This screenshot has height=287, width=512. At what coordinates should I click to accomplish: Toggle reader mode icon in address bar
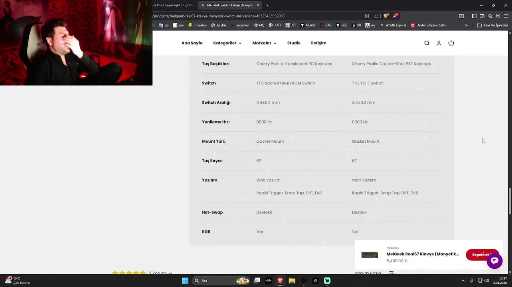(x=367, y=16)
